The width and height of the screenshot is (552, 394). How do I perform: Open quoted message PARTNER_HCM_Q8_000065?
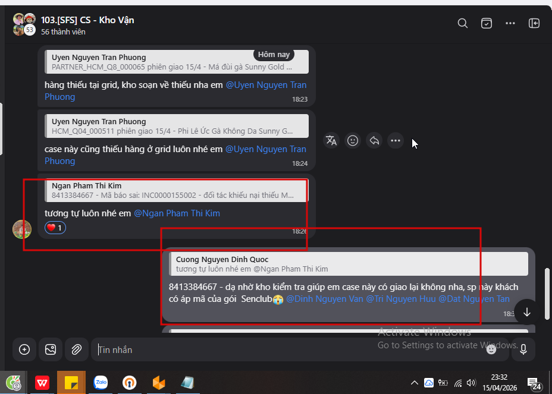coord(177,62)
